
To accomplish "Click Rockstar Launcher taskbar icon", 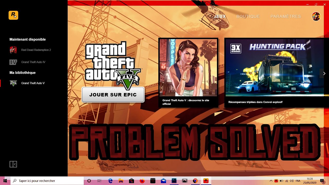I will (x=206, y=181).
